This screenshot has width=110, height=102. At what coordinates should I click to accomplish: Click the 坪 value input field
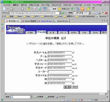[60, 79]
